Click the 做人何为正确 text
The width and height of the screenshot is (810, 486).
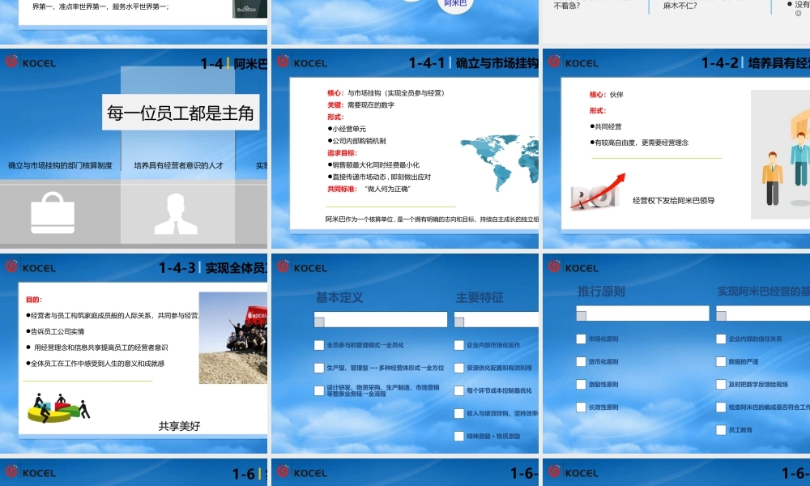387,189
